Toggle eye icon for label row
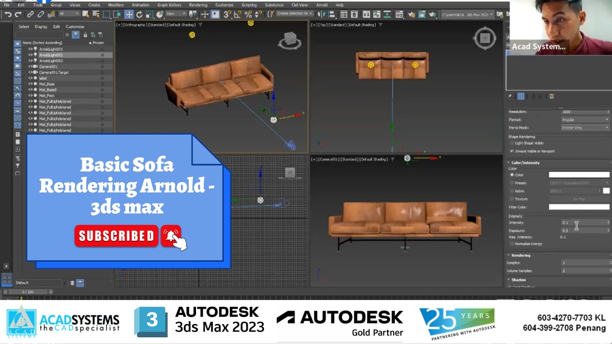This screenshot has width=612, height=344. (x=30, y=78)
